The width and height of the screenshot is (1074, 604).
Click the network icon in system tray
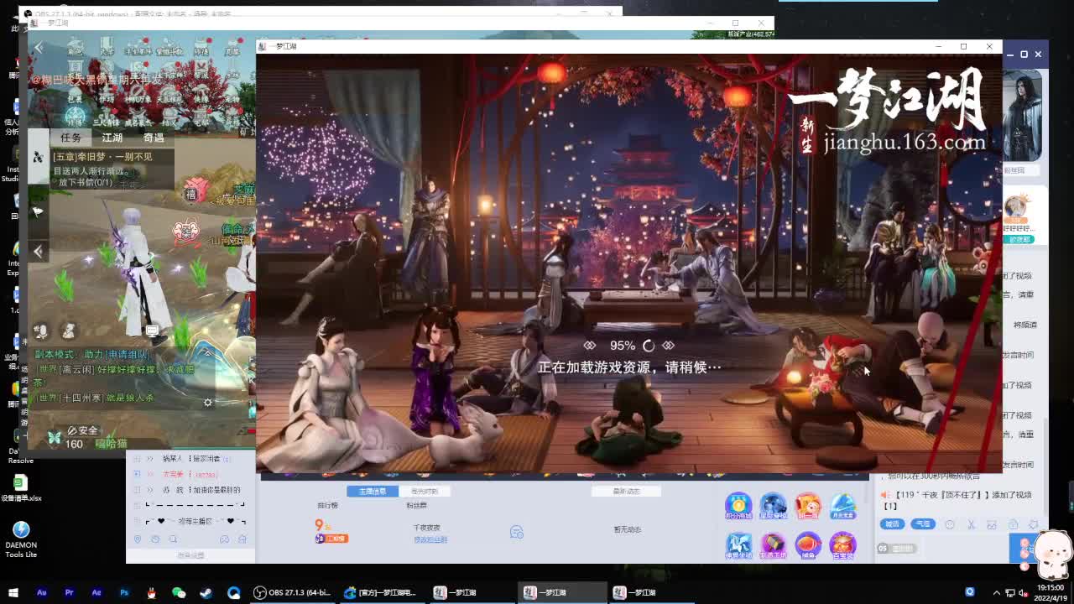[1010, 592]
